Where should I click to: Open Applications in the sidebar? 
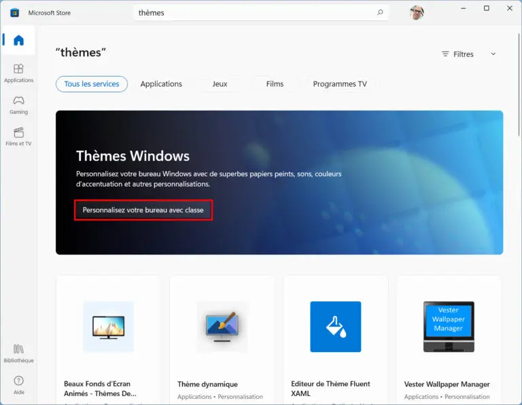tap(18, 73)
